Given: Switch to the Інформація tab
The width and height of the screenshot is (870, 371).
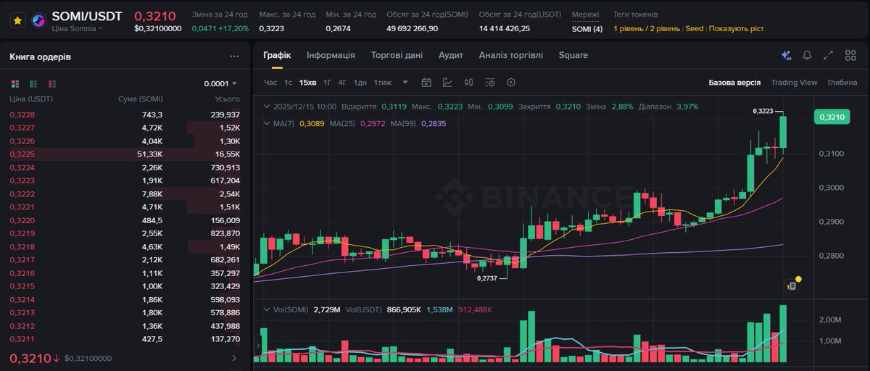Looking at the screenshot, I should [331, 55].
